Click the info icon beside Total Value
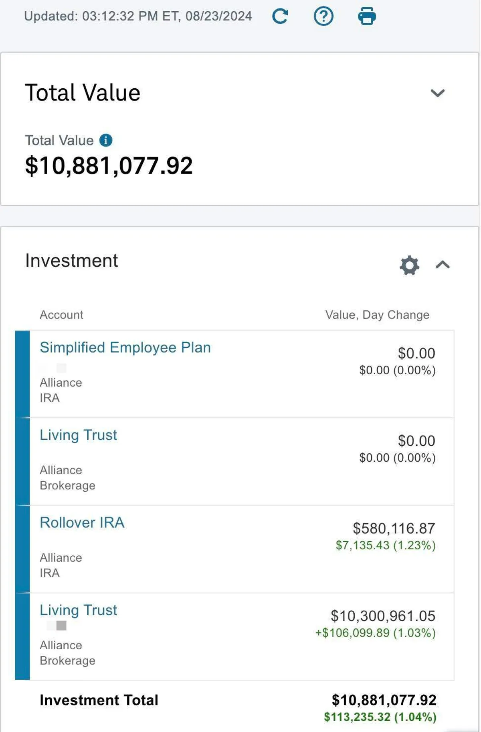 (x=106, y=140)
